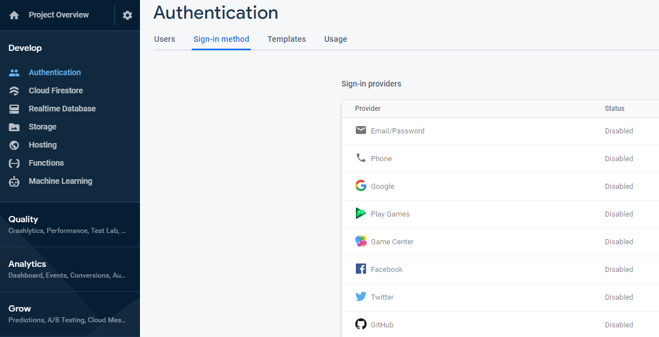This screenshot has width=659, height=337.
Task: Click the Phone provider handset icon
Action: click(360, 158)
